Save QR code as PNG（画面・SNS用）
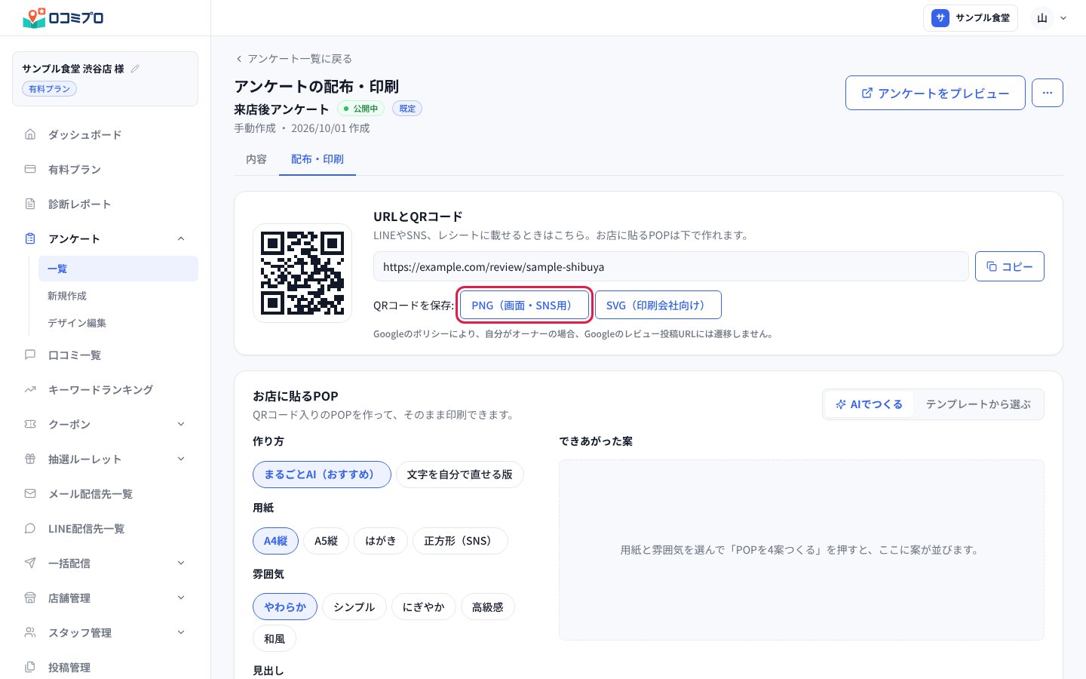This screenshot has height=679, width=1086. 524,305
